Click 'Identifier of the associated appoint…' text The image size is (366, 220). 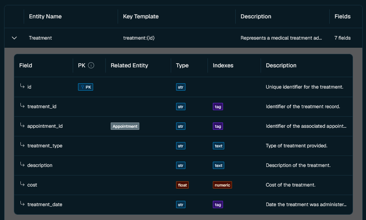[306, 126]
